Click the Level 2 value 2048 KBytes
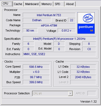The image size is (101, 106). (x=83, y=77)
